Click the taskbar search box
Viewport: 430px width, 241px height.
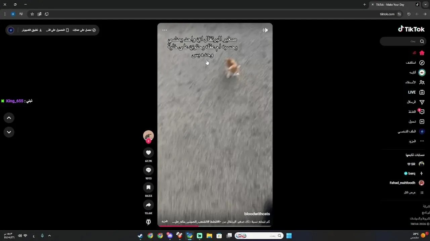259,236
